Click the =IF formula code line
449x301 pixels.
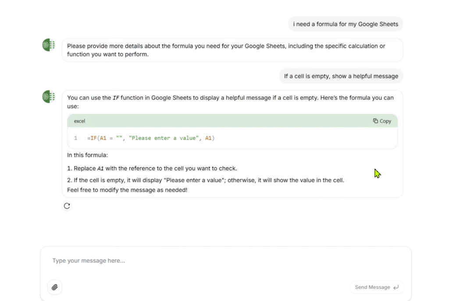[150, 138]
